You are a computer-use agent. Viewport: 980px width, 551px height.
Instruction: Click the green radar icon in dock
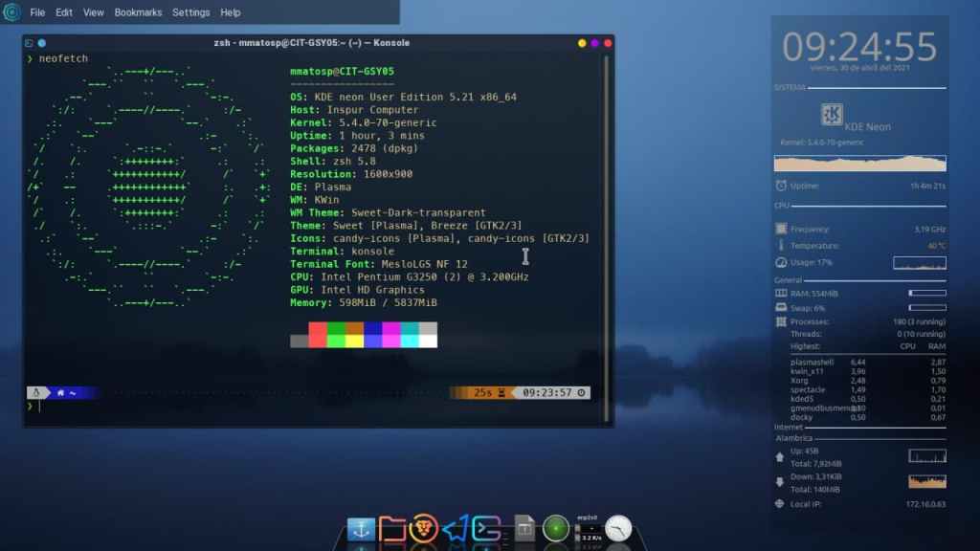555,528
